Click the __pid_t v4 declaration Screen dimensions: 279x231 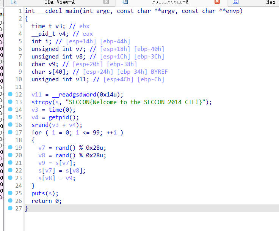point(50,34)
